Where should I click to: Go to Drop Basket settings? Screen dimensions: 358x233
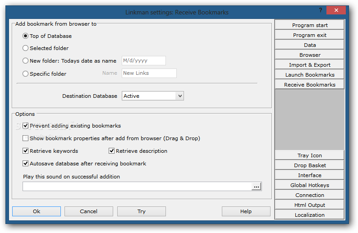pyautogui.click(x=310, y=165)
